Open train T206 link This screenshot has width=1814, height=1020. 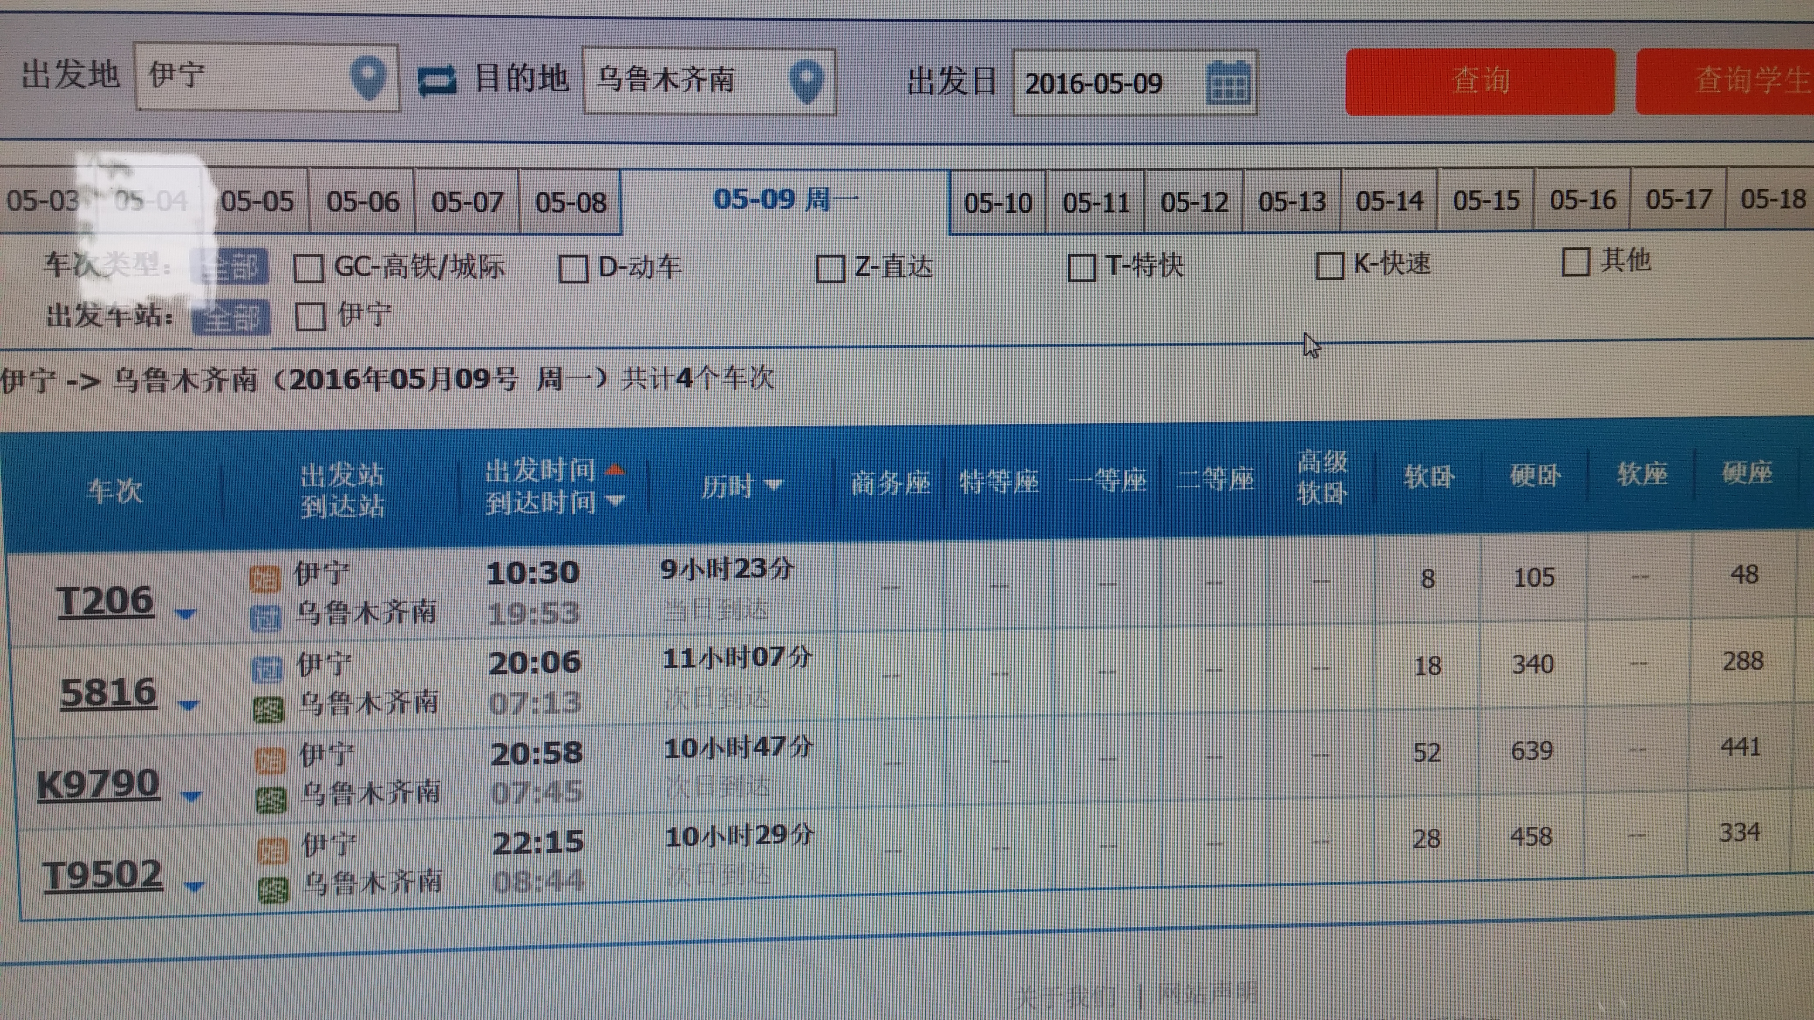tap(105, 602)
